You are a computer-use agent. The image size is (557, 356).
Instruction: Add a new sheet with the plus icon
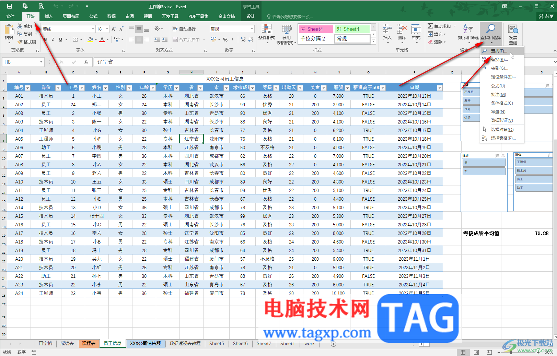point(333,344)
